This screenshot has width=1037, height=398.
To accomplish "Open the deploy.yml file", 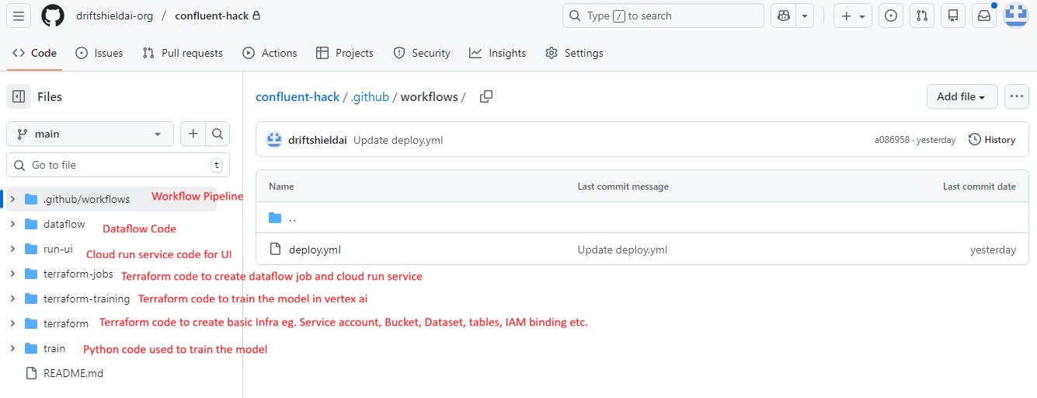I will click(x=315, y=250).
